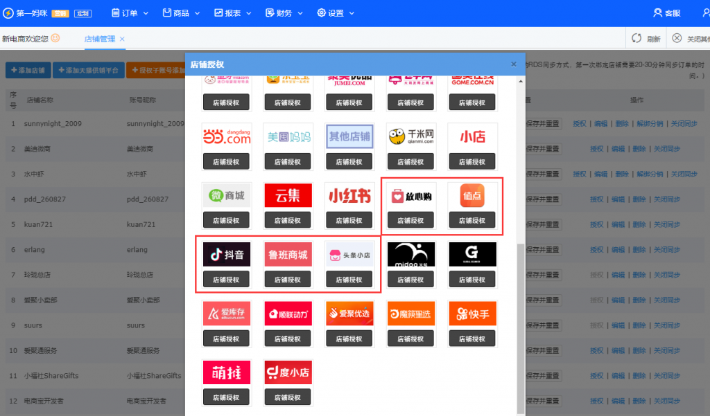The height and width of the screenshot is (416, 710).
Task: Close the 店铺管理 tab
Action: (122, 39)
